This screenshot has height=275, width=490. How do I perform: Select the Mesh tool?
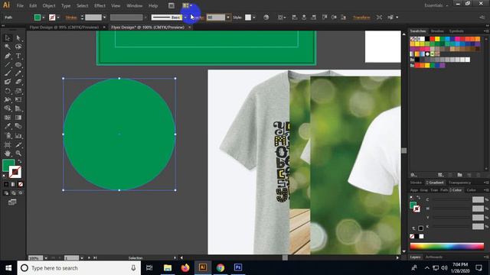pos(8,118)
